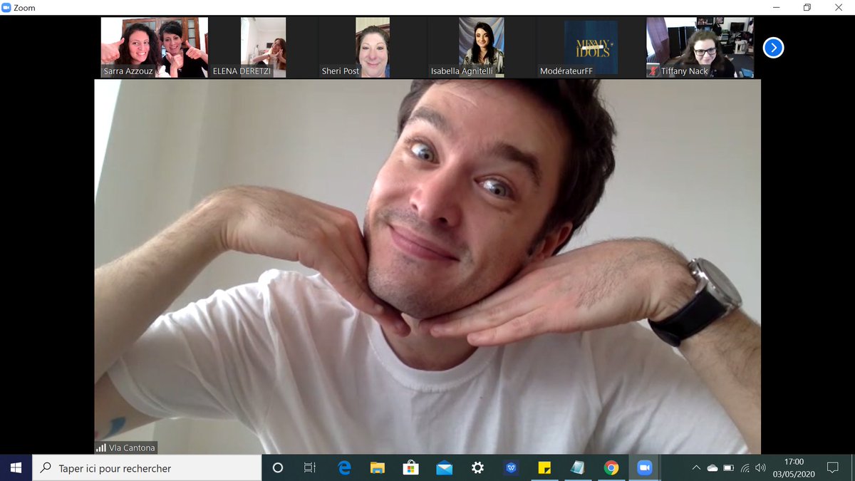Image resolution: width=855 pixels, height=481 pixels.
Task: Close the Zoom window
Action: click(x=839, y=7)
